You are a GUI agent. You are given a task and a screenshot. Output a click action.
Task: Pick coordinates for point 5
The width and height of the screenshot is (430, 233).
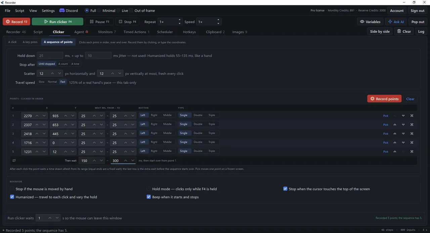[386, 152]
